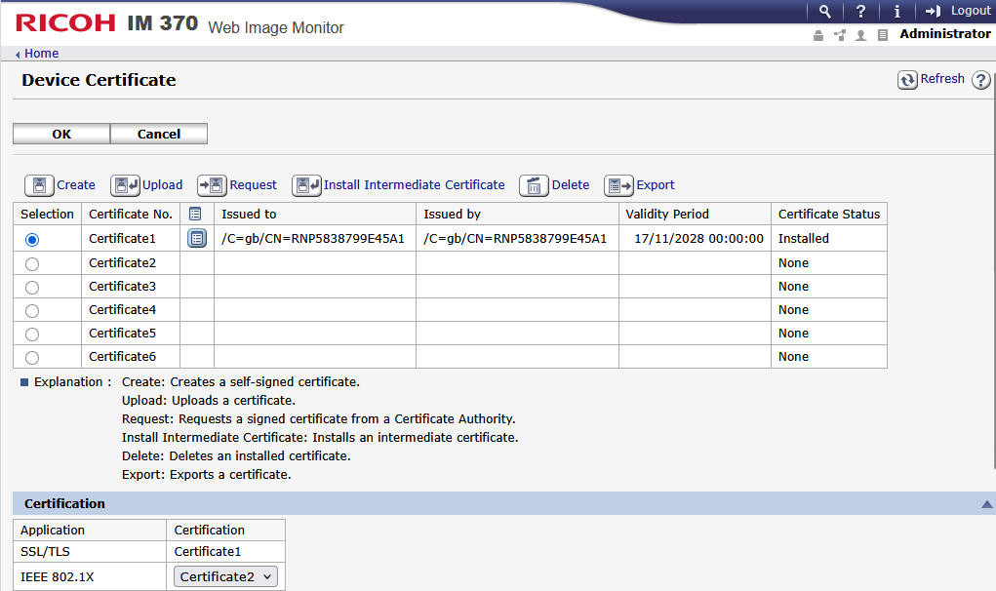Click the search magnifier icon in header
Screen dimensions: 996x591
824,12
